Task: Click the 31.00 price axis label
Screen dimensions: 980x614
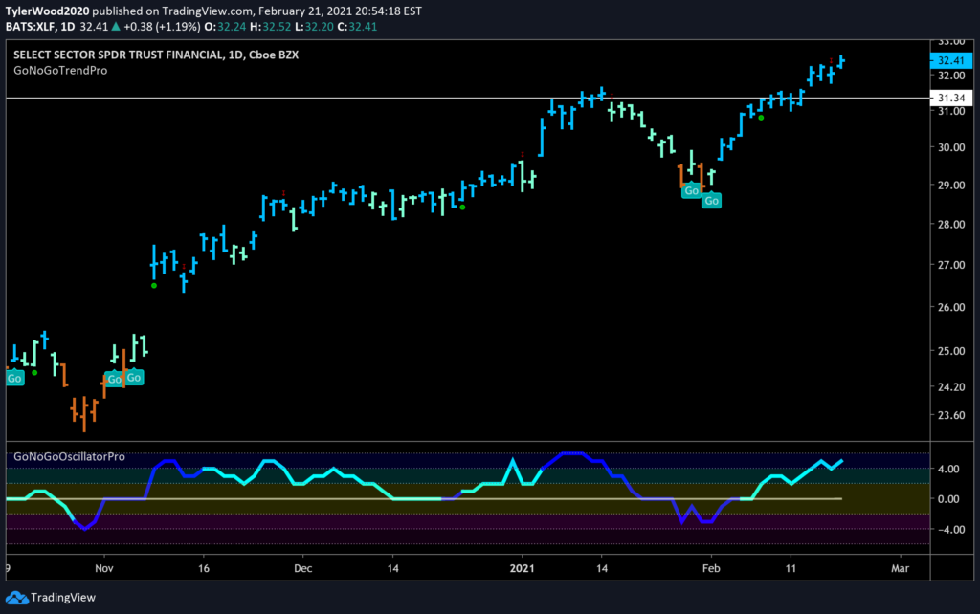Action: 950,111
